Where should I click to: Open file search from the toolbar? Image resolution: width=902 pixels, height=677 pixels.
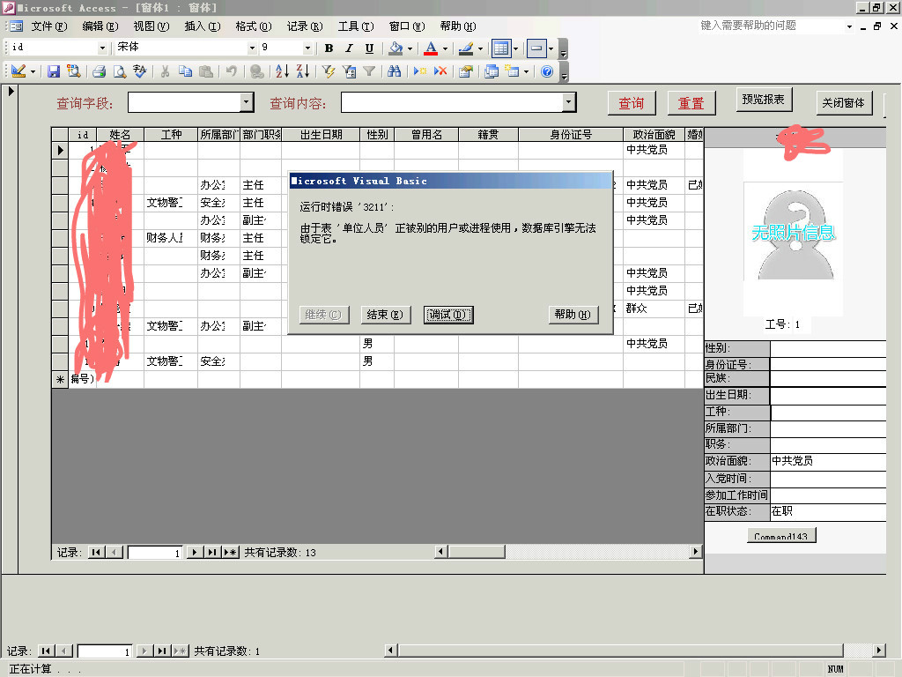(73, 71)
